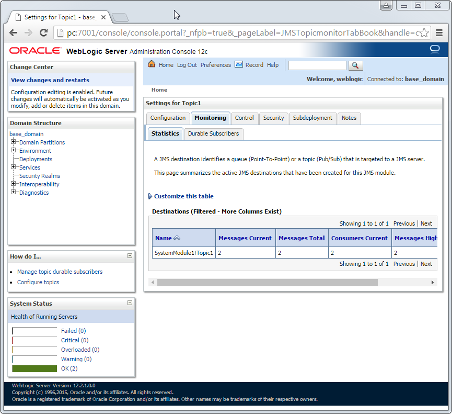The width and height of the screenshot is (452, 414).
Task: Click the magnifier search button
Action: [355, 65]
